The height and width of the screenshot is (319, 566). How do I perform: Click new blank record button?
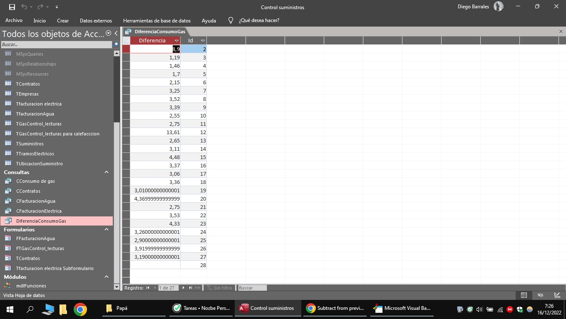[x=198, y=287]
